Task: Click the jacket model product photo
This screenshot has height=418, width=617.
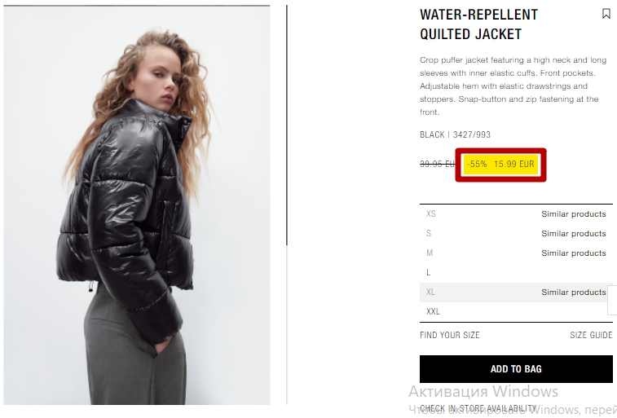Action: (x=137, y=205)
